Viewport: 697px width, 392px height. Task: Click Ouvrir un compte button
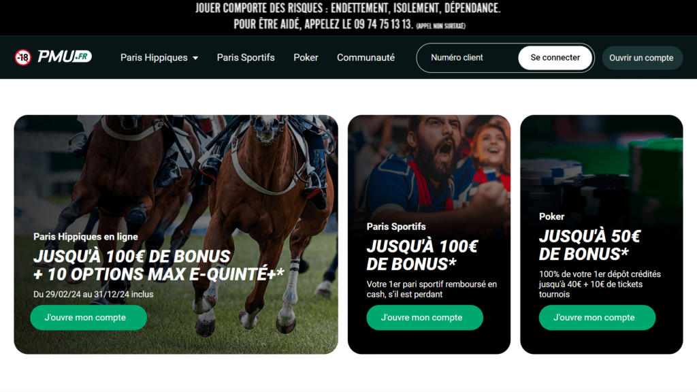click(641, 58)
